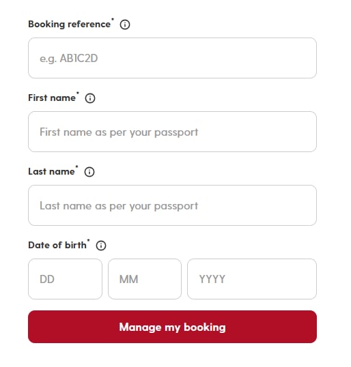Click the required asterisk after First name

pyautogui.click(x=78, y=93)
